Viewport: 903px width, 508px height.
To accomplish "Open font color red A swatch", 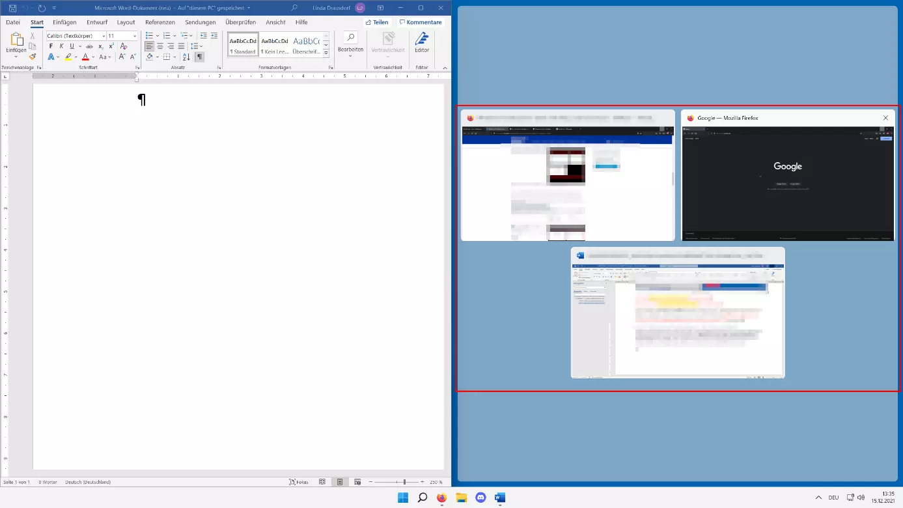I will tap(85, 57).
